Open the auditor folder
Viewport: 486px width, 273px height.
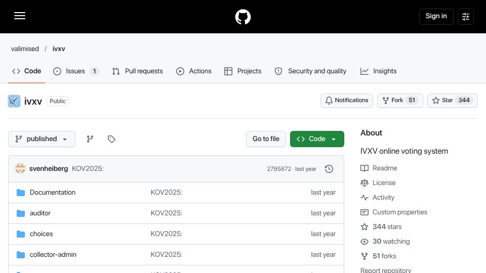[40, 213]
